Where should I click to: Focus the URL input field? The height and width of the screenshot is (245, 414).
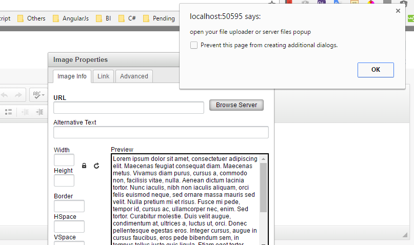click(129, 108)
